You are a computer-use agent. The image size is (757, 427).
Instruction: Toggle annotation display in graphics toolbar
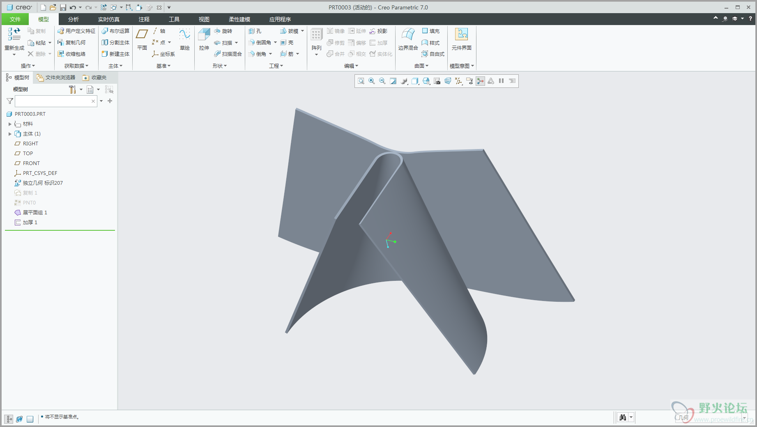469,81
